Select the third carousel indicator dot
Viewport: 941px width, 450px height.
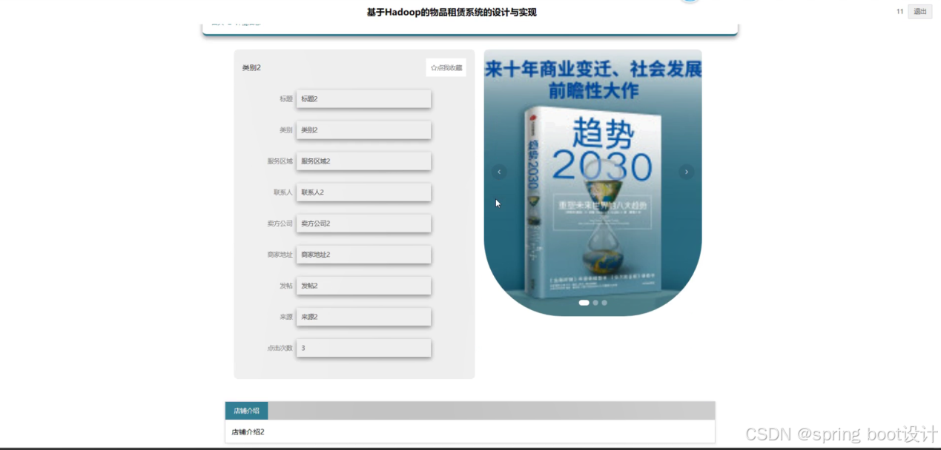(x=604, y=303)
